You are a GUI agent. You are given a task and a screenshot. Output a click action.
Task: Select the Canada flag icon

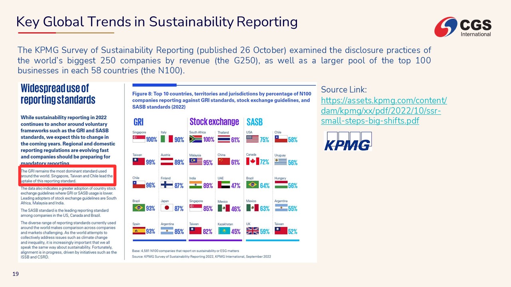point(252,162)
